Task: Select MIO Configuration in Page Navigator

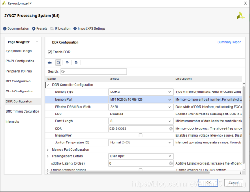Action: (18, 81)
